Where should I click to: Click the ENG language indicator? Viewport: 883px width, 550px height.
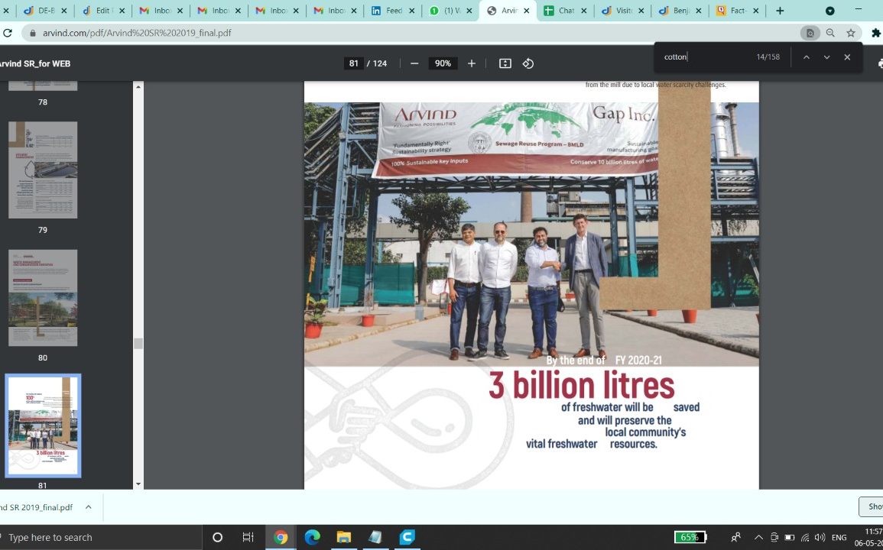click(x=839, y=537)
